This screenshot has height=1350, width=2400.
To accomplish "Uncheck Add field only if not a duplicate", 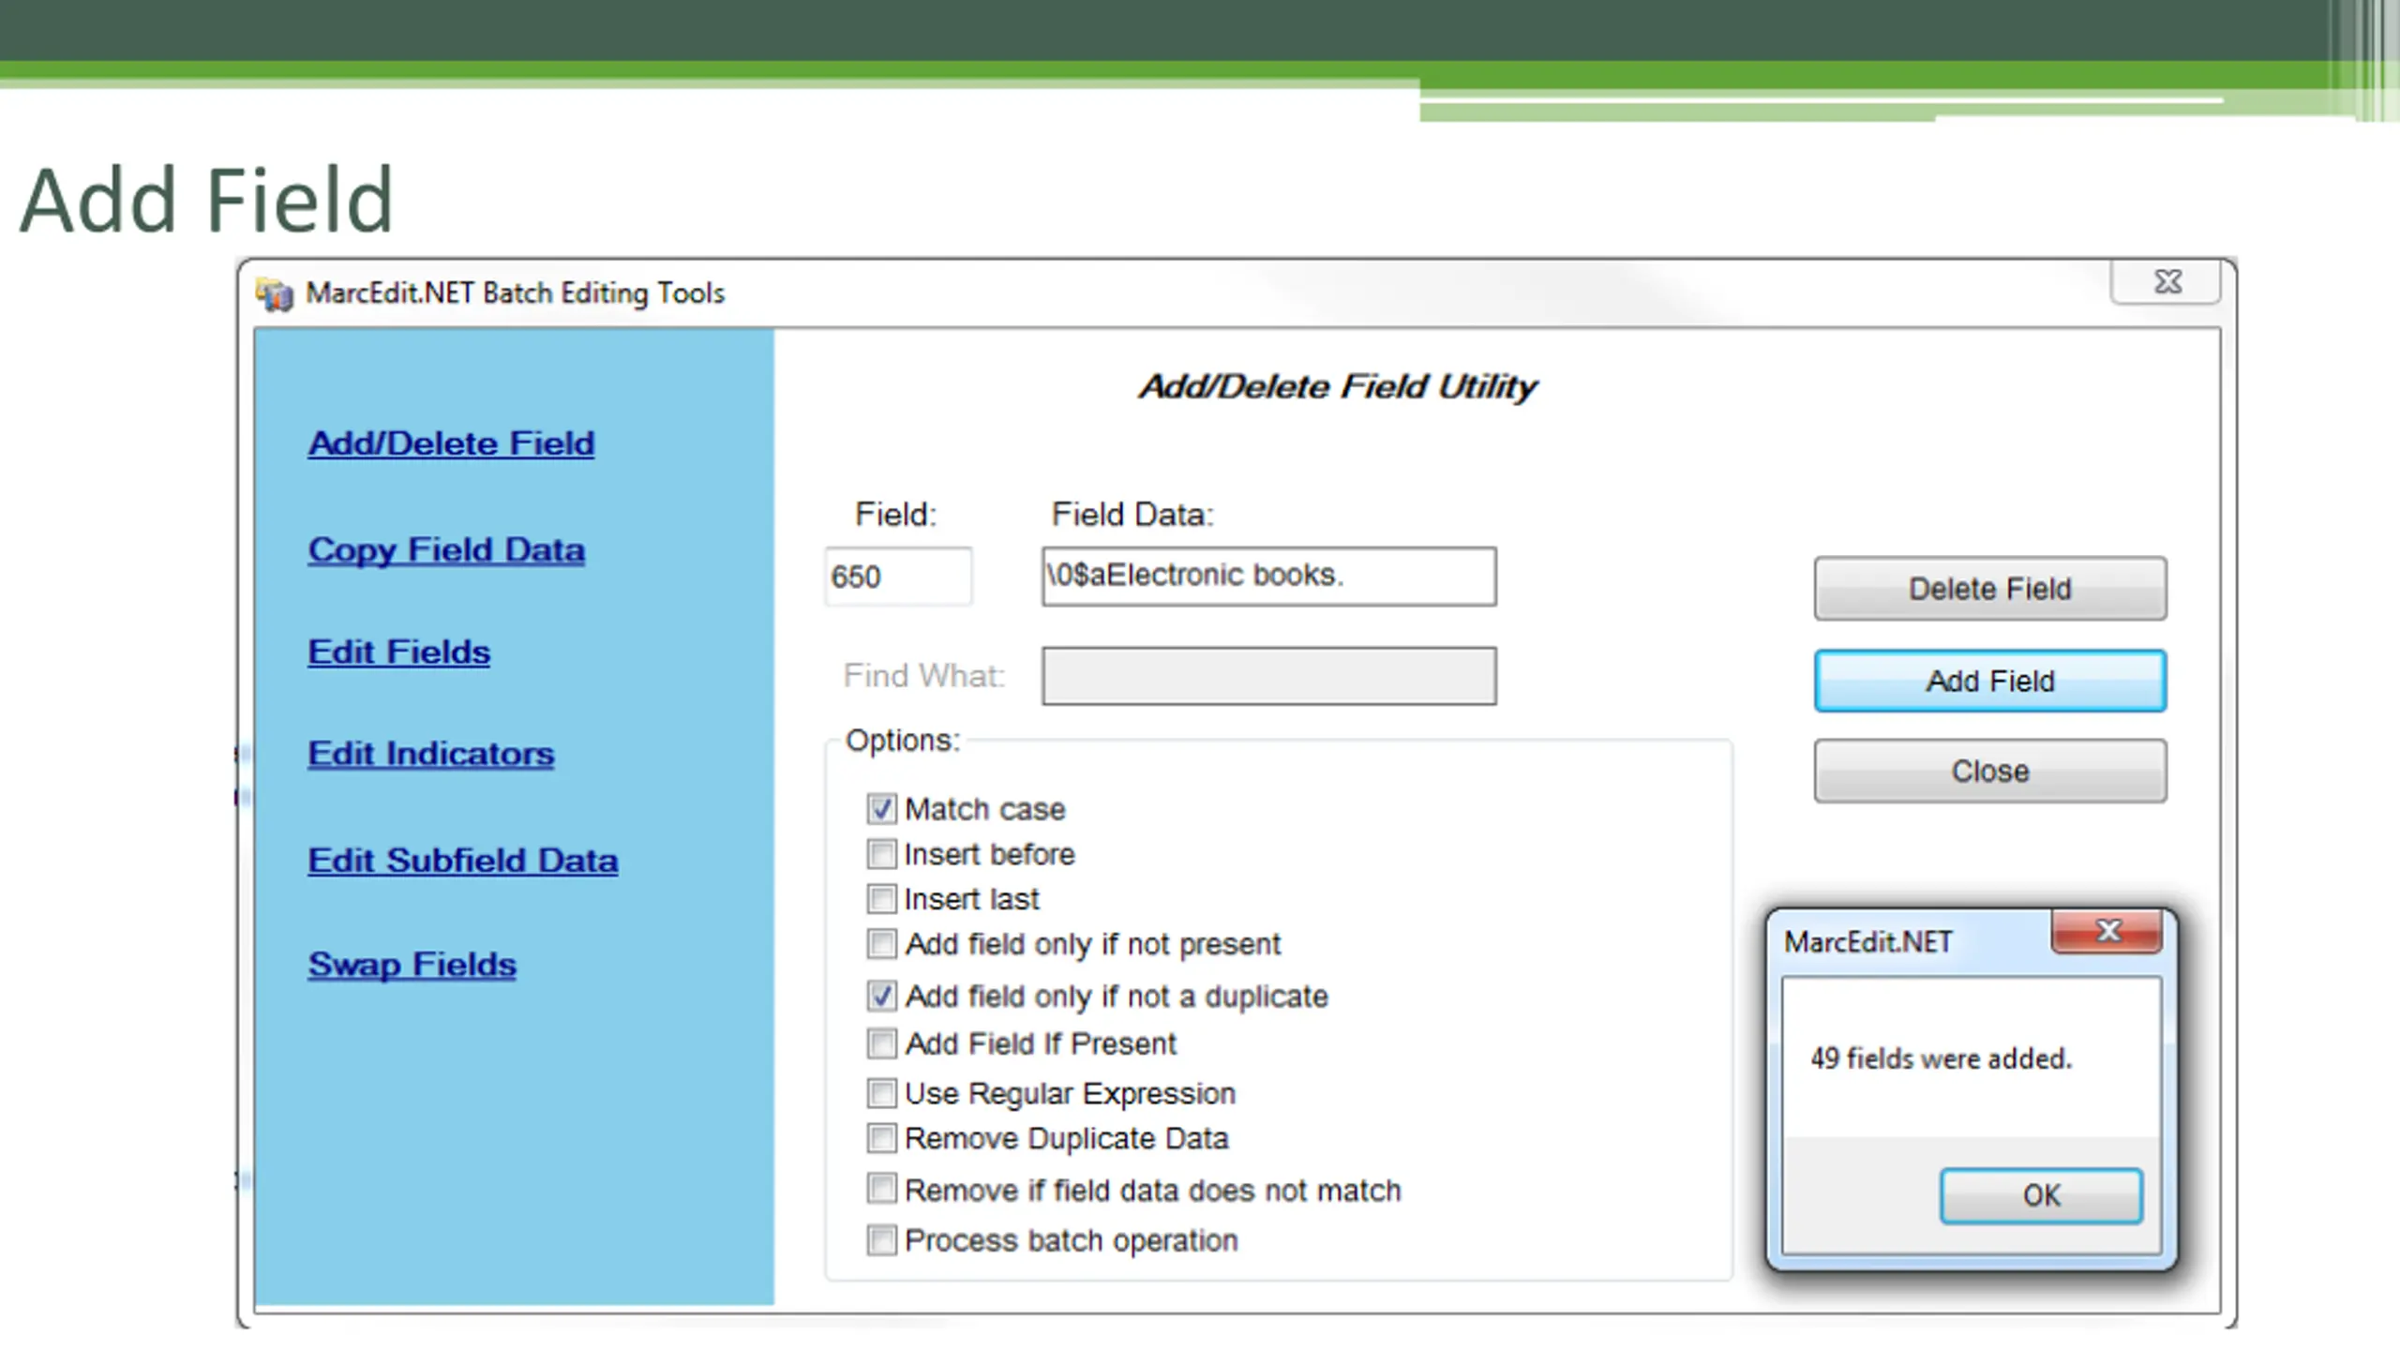I will (881, 996).
